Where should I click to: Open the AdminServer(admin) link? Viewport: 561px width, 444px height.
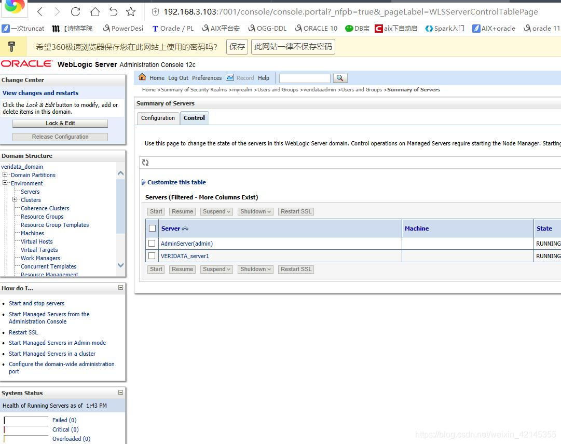pyautogui.click(x=187, y=244)
